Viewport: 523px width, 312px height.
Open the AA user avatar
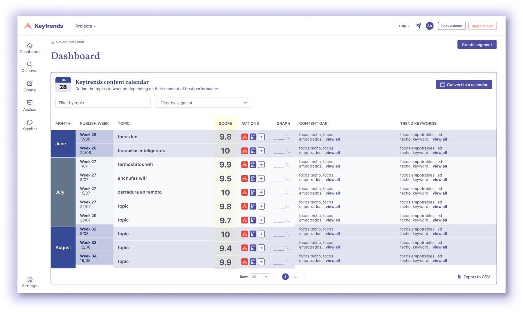(430, 26)
